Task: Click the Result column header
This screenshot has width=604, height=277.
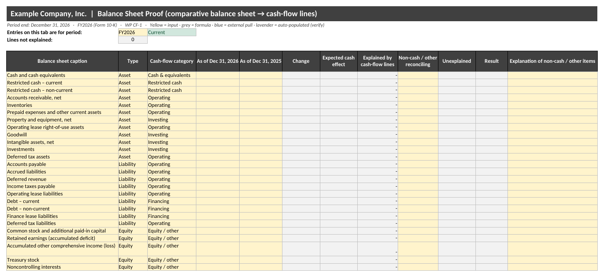Action: click(492, 61)
